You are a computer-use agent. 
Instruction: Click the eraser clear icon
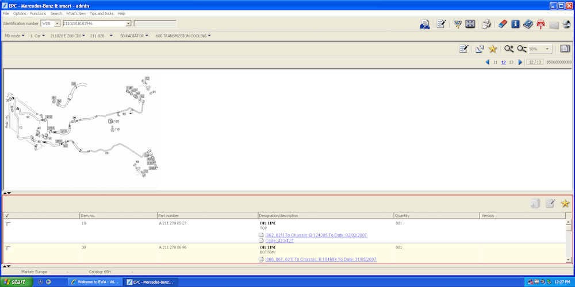tap(502, 24)
